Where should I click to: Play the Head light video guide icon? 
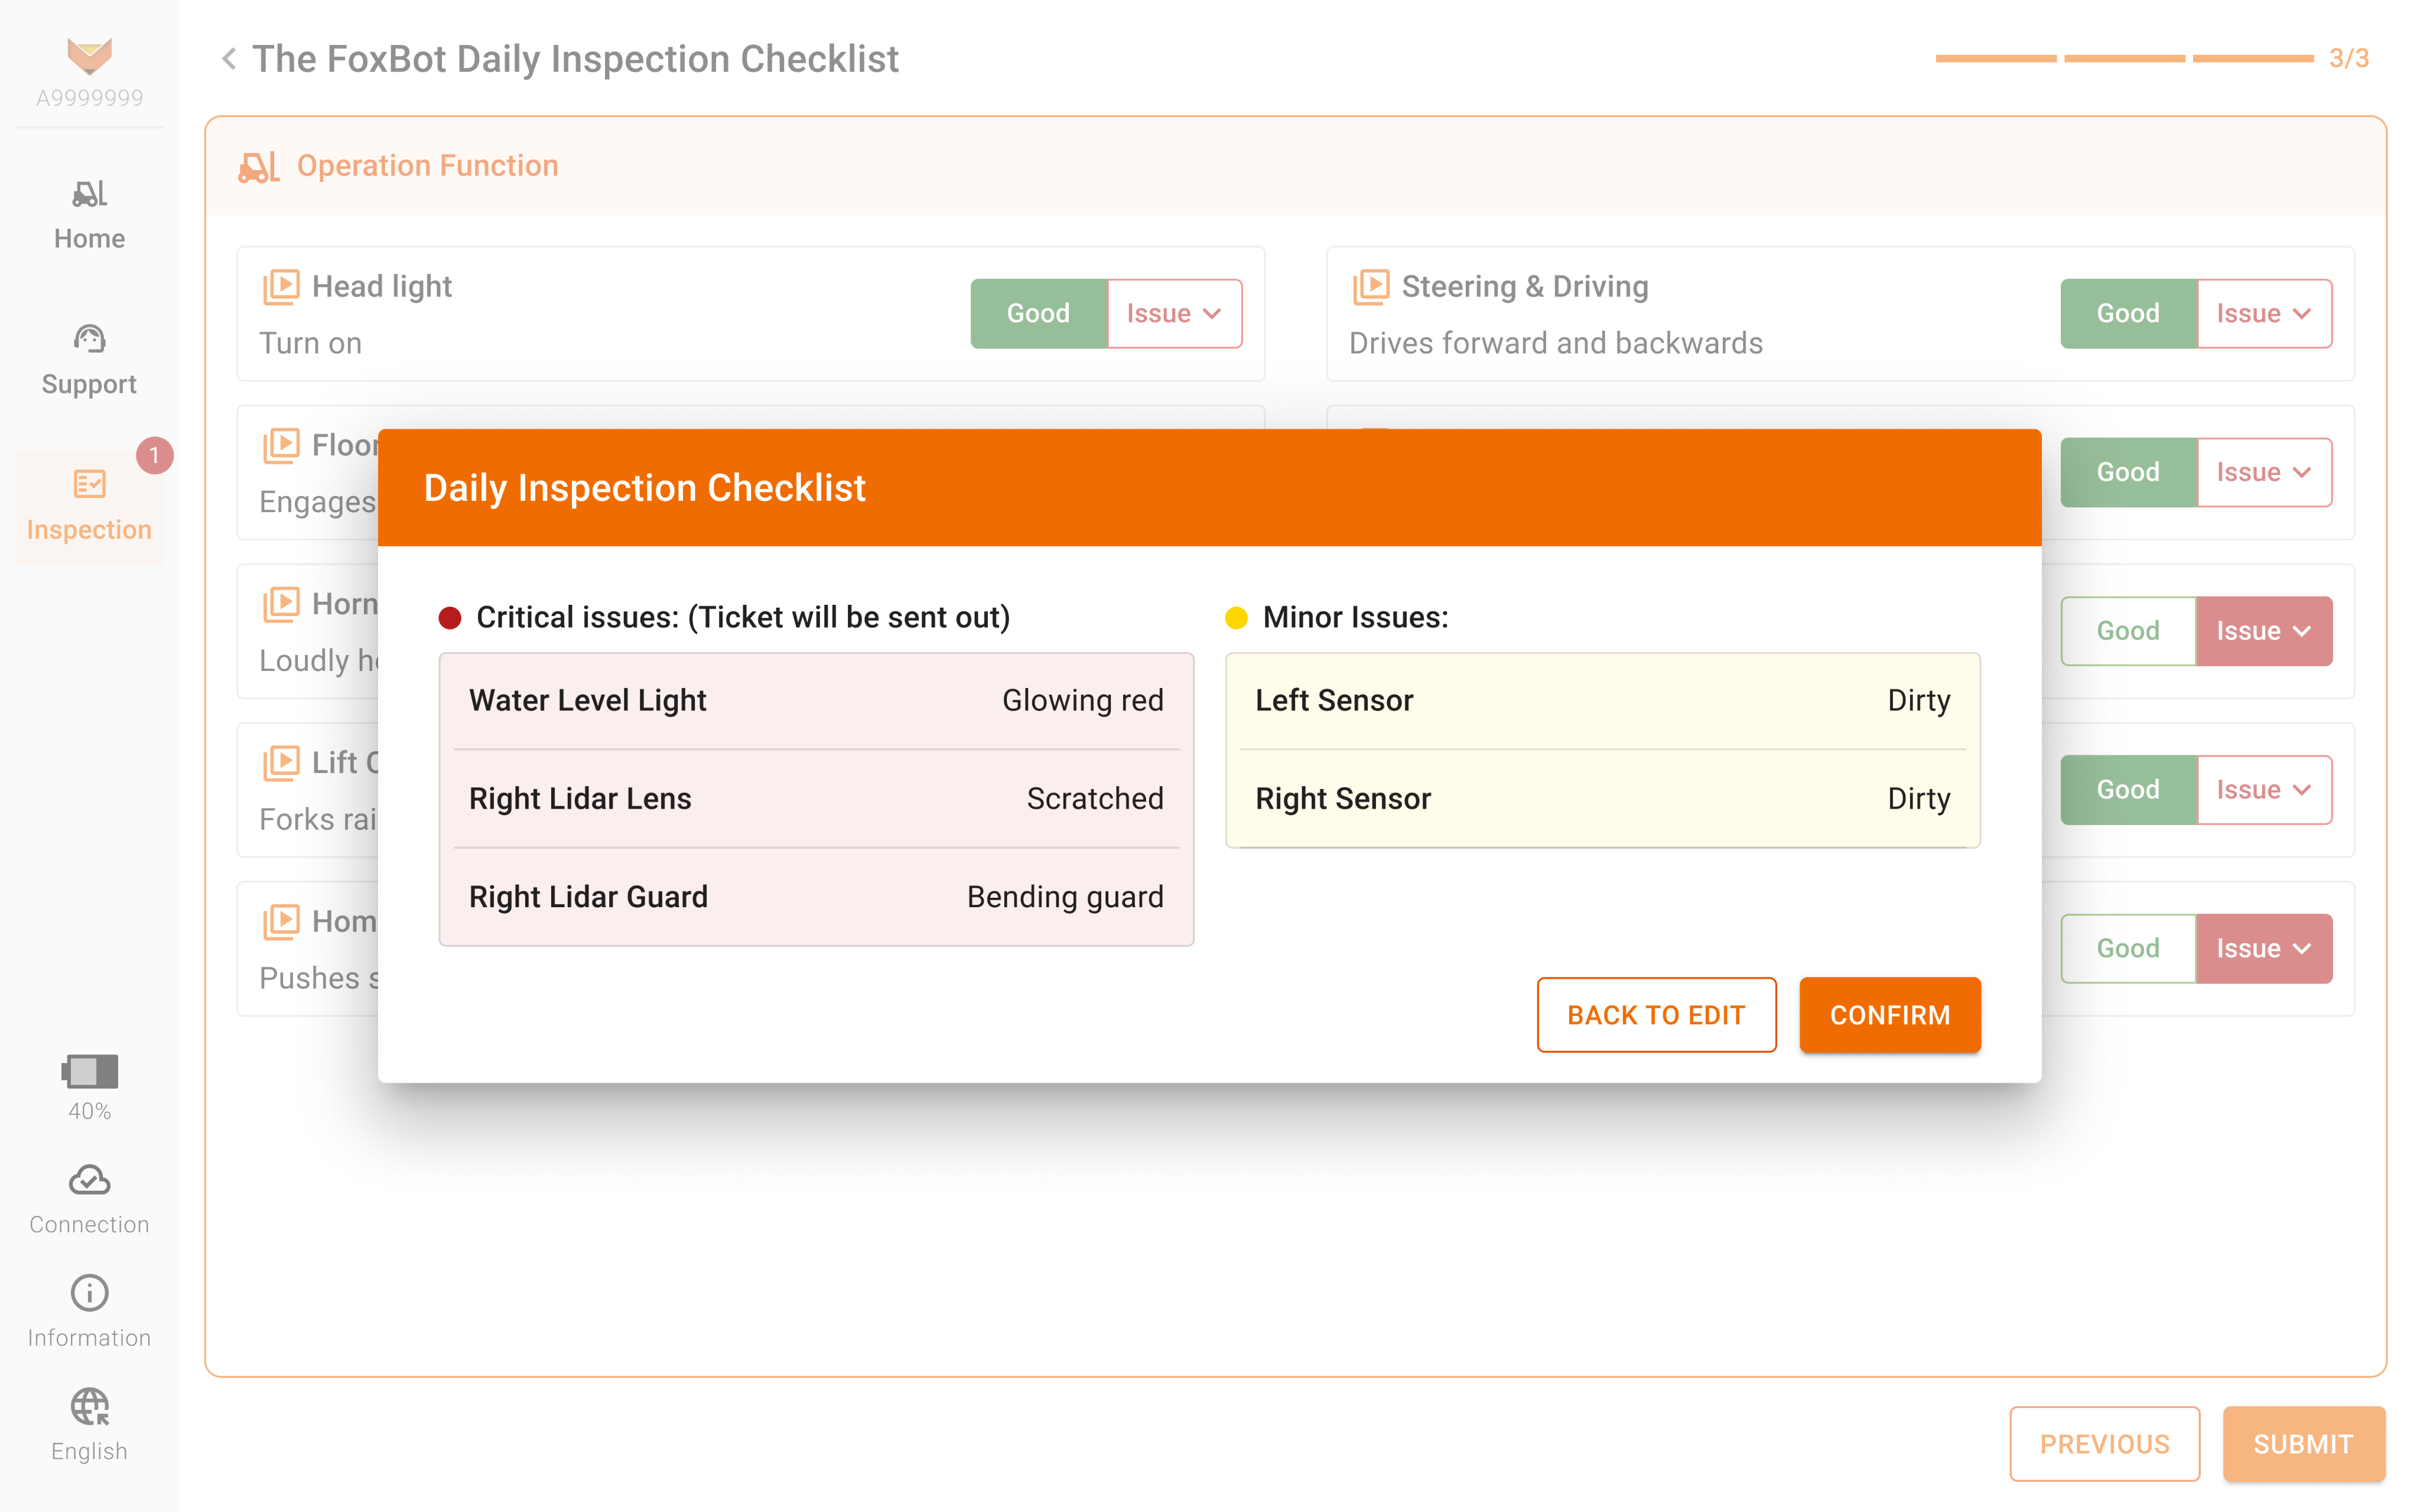click(x=281, y=287)
